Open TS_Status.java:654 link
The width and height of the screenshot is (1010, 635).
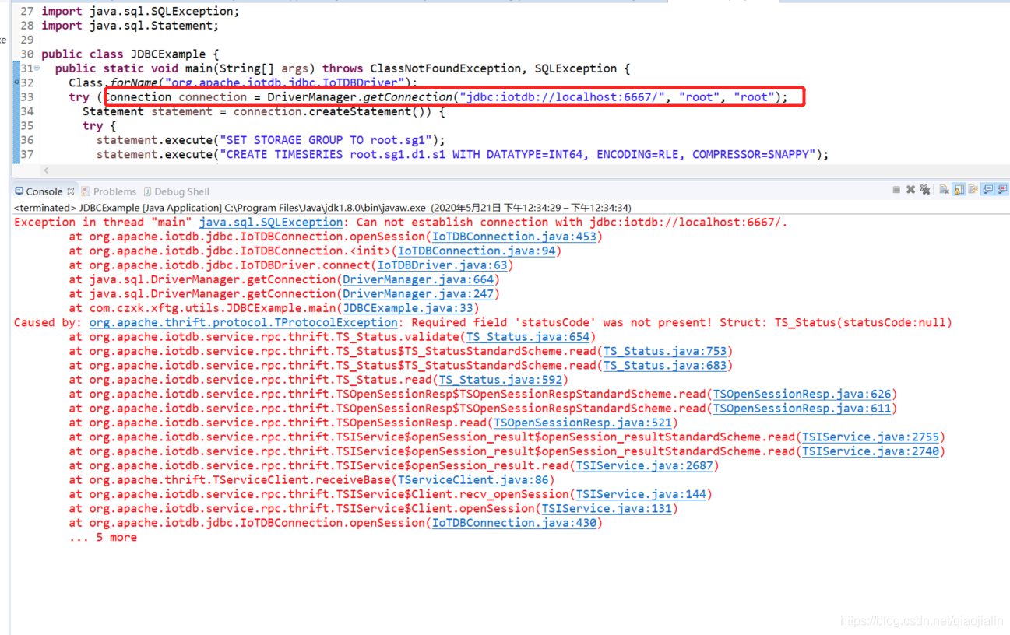tap(527, 337)
